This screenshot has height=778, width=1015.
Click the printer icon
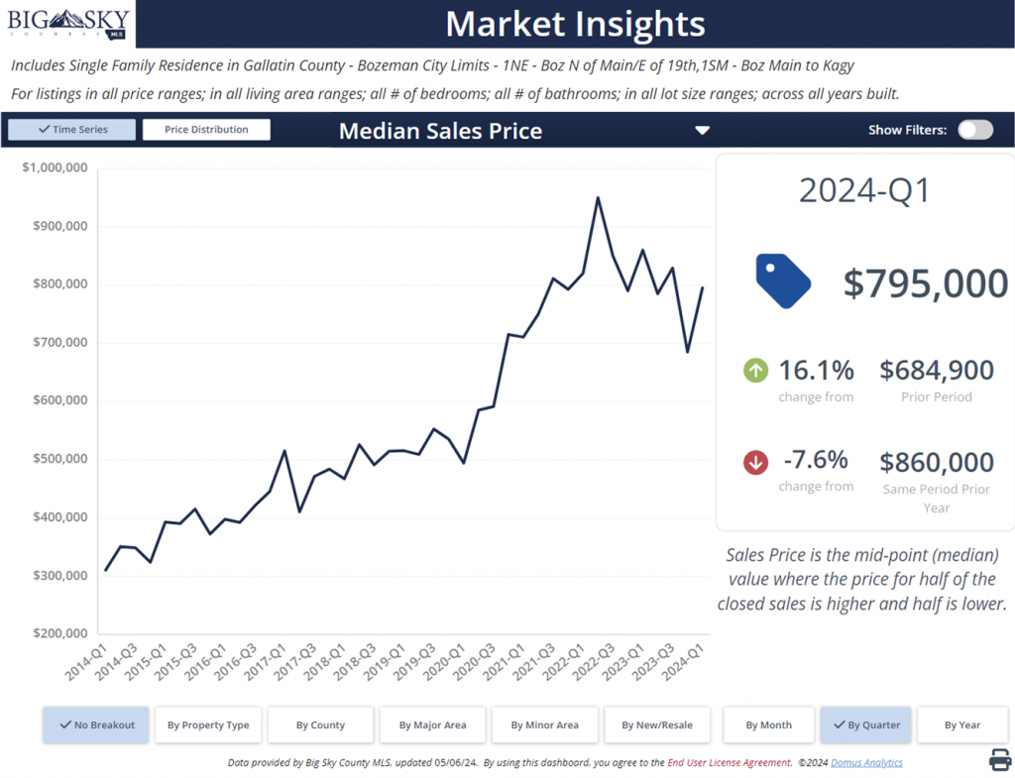point(999,760)
